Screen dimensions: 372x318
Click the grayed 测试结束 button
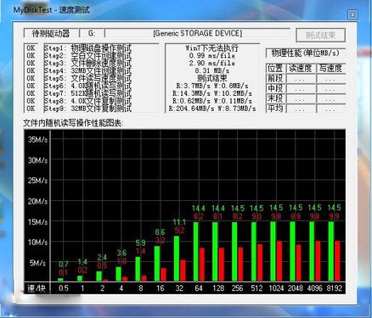click(x=320, y=36)
